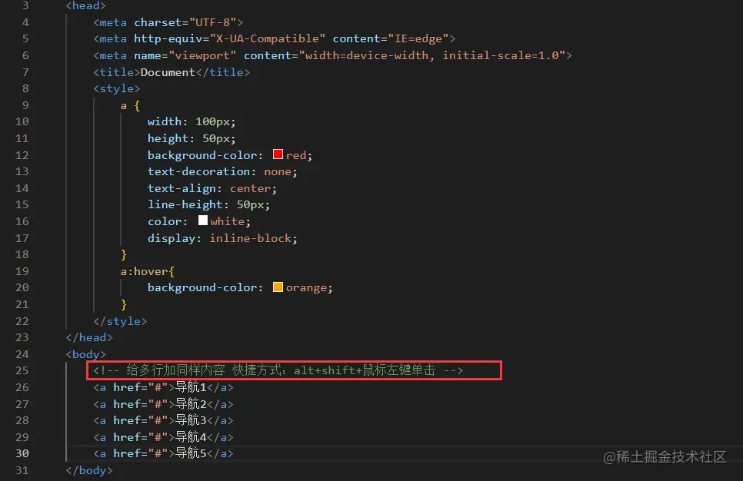Click 'text-align: center;' line

(x=212, y=188)
